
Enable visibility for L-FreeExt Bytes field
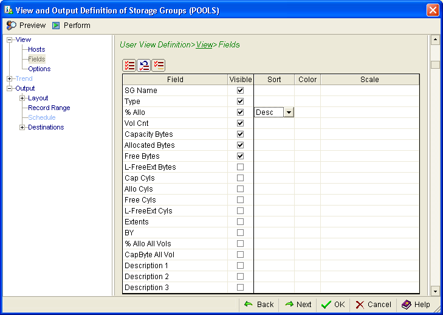click(x=240, y=167)
